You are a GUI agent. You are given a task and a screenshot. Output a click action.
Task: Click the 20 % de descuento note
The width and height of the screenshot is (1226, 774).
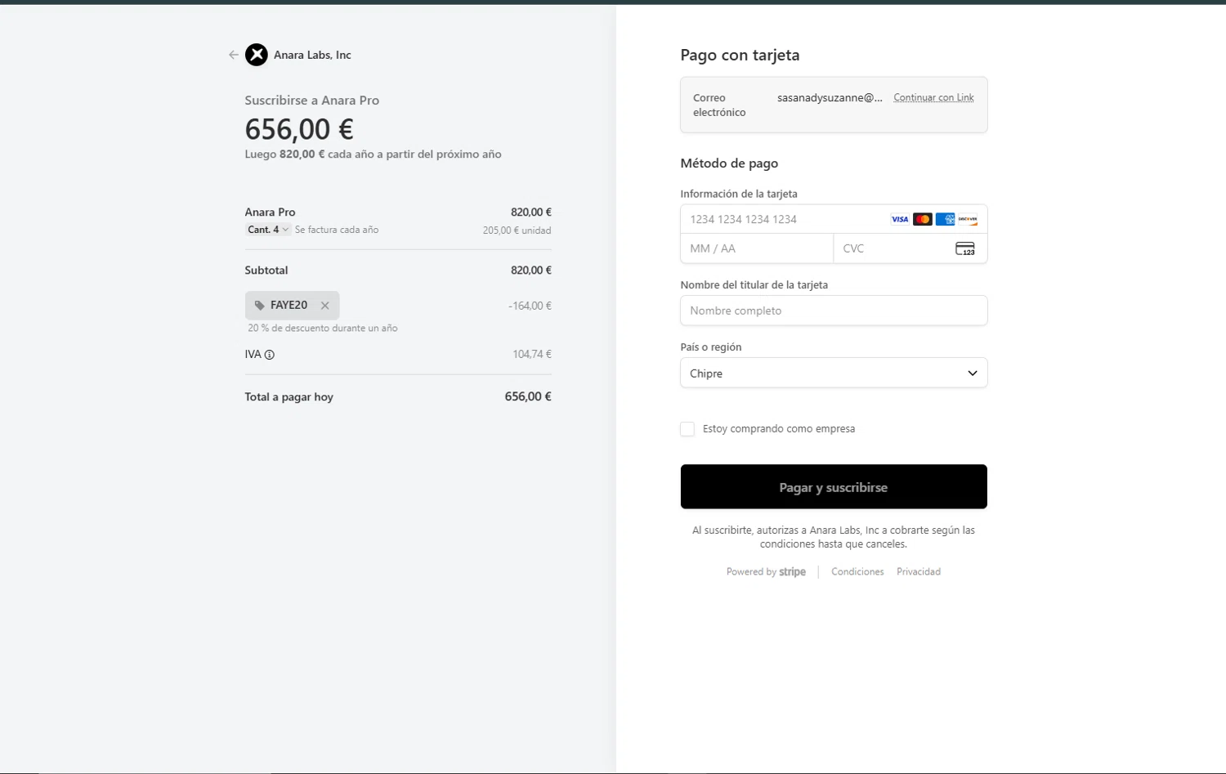[323, 328]
